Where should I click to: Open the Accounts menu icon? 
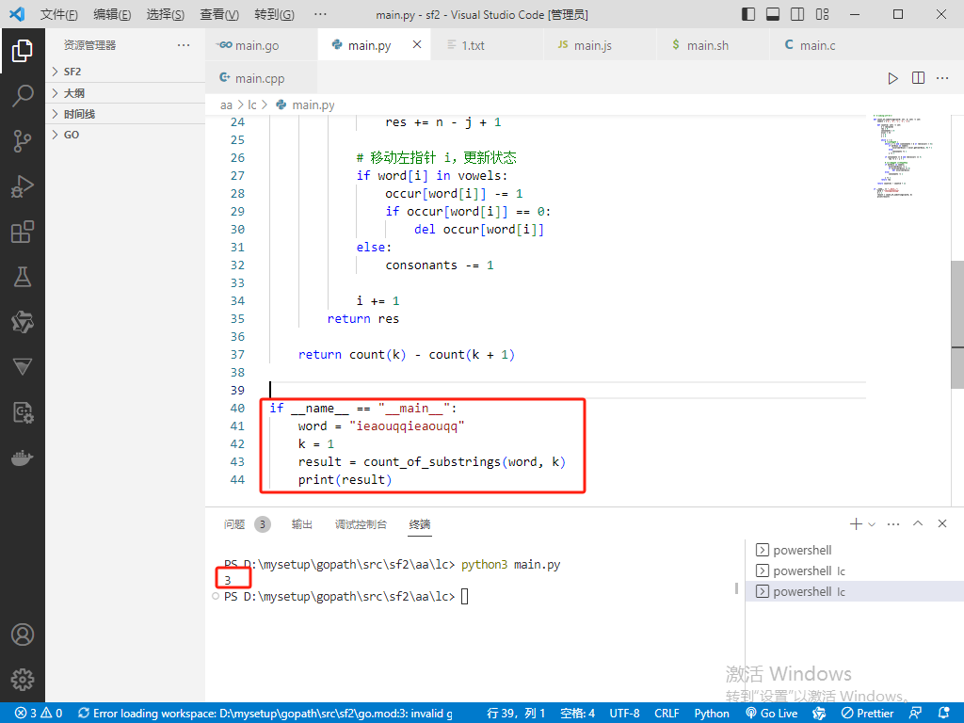23,635
